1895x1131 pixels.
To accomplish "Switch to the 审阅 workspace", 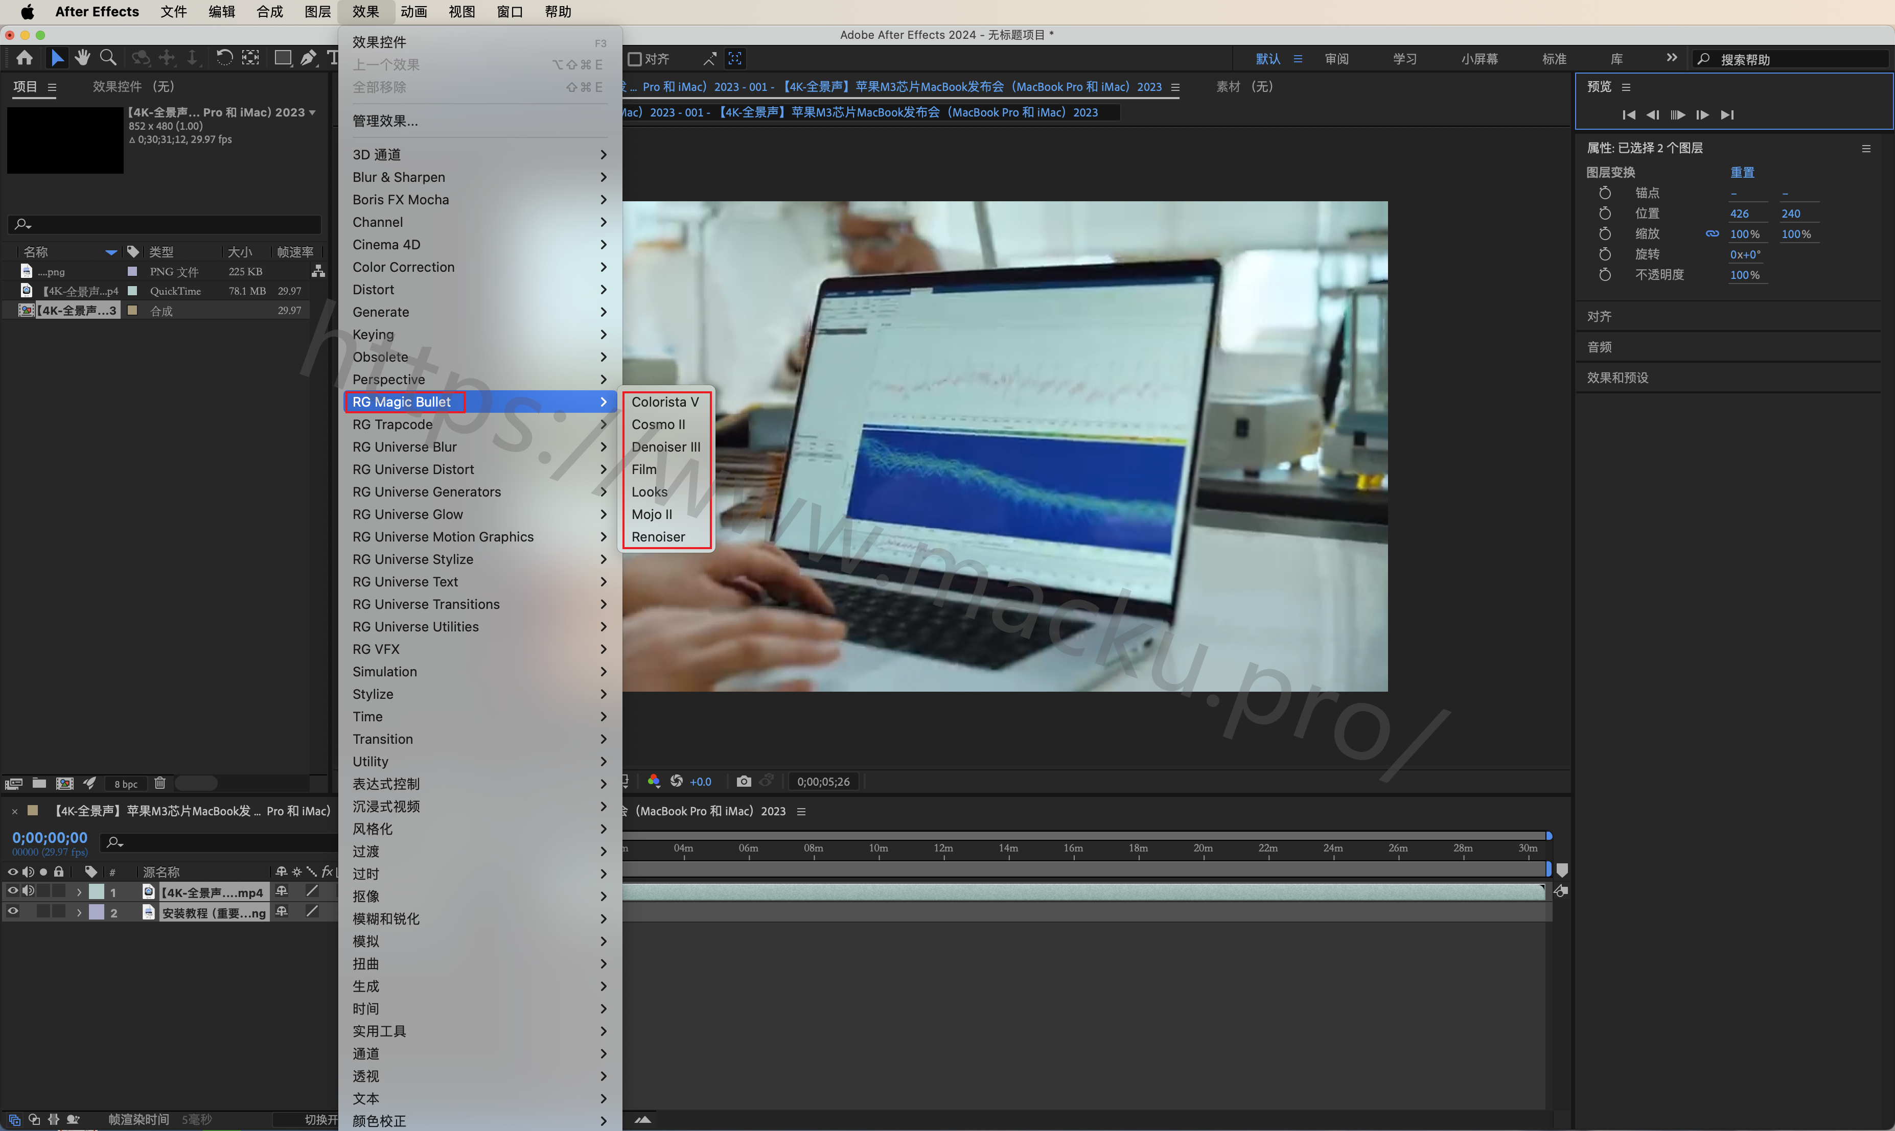I will [x=1337, y=59].
